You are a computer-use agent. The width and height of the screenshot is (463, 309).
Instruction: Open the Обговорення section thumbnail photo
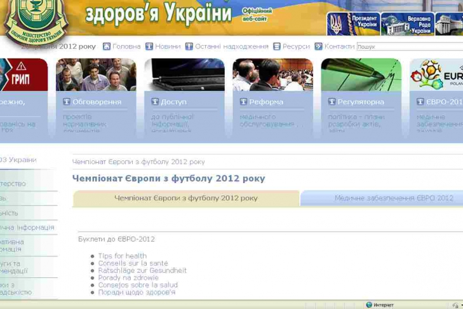pos(96,75)
